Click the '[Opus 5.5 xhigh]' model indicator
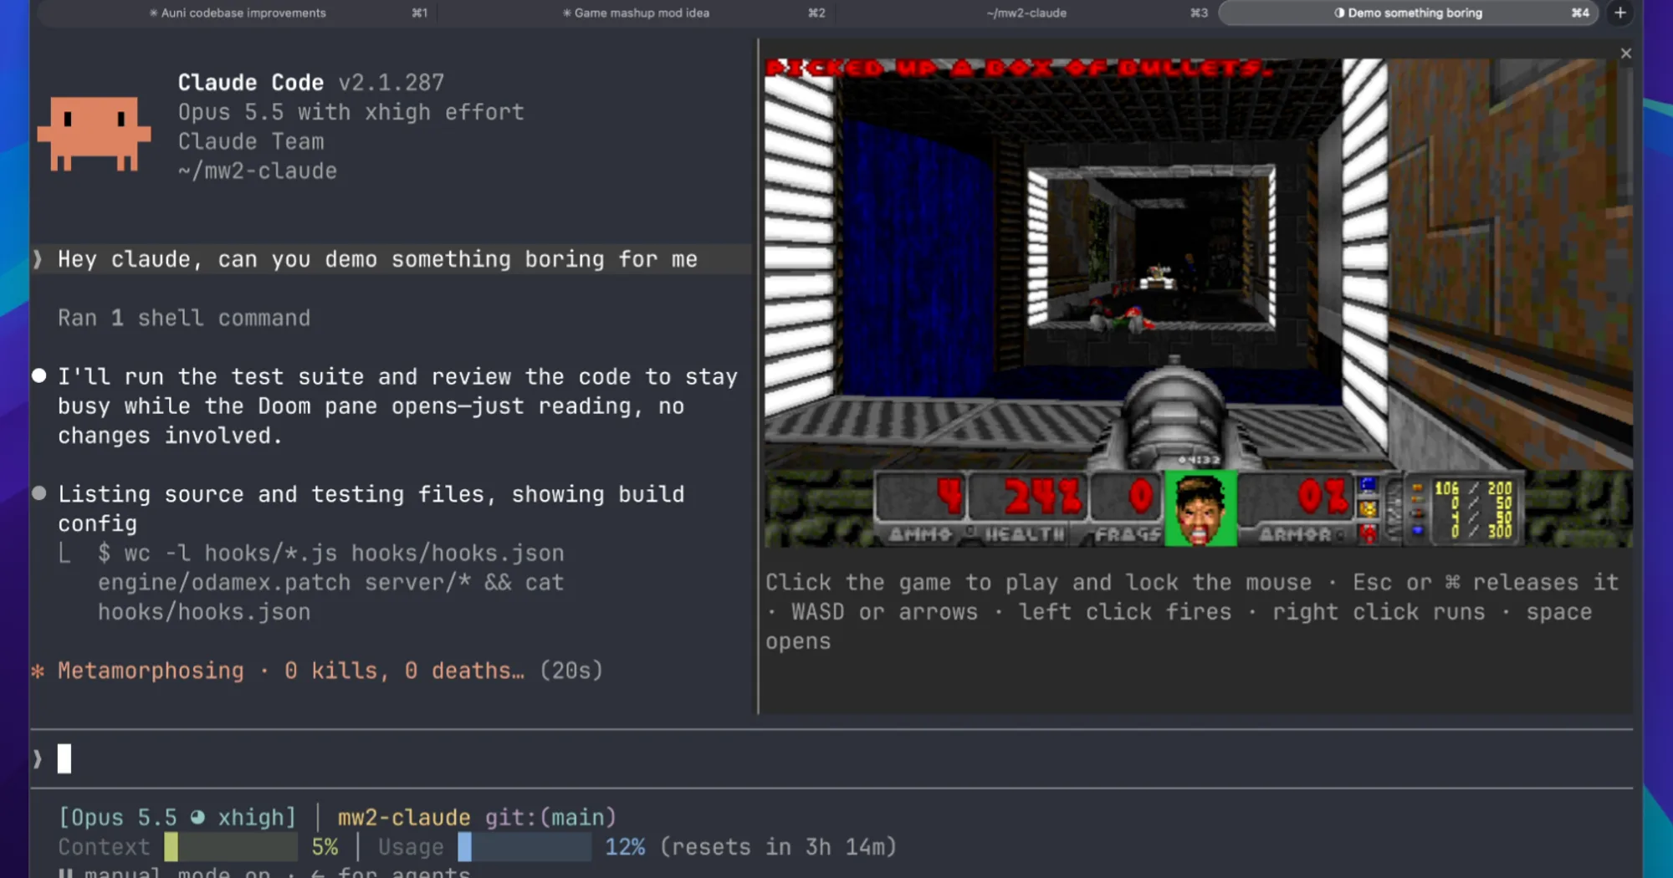1673x878 pixels. click(x=177, y=817)
